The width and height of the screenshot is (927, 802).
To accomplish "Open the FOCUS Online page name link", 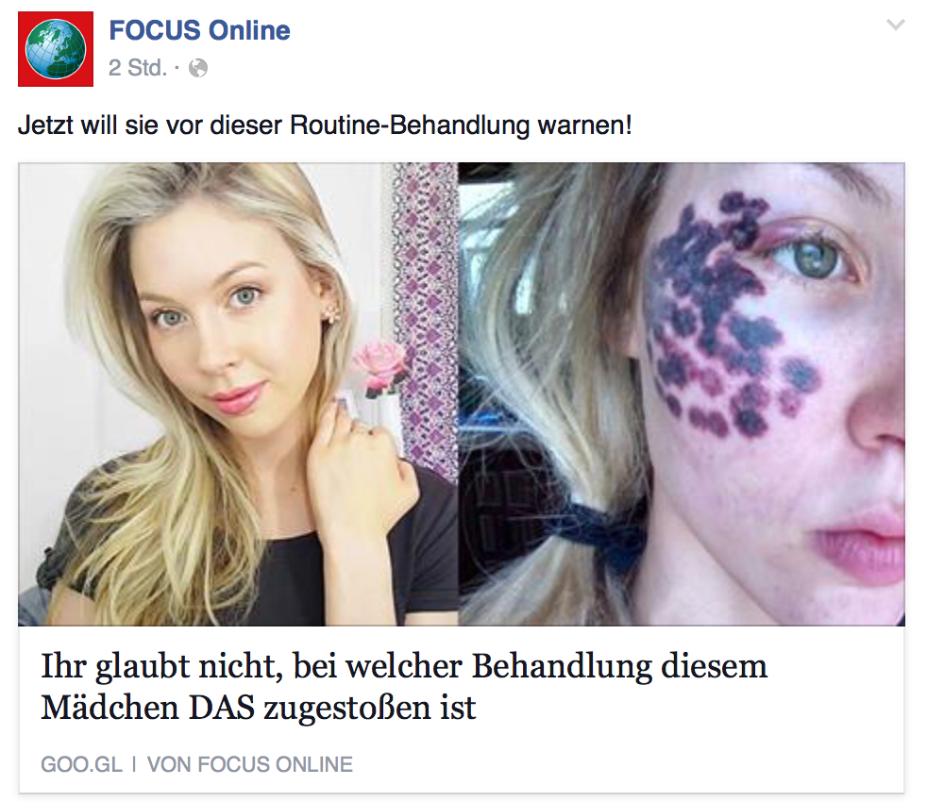I will pyautogui.click(x=199, y=31).
